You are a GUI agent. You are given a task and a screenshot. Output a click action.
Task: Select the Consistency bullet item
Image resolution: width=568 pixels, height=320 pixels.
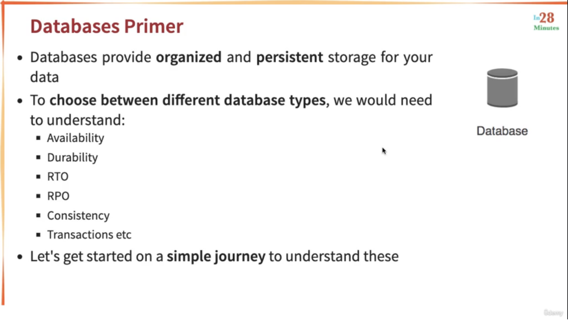click(x=78, y=215)
